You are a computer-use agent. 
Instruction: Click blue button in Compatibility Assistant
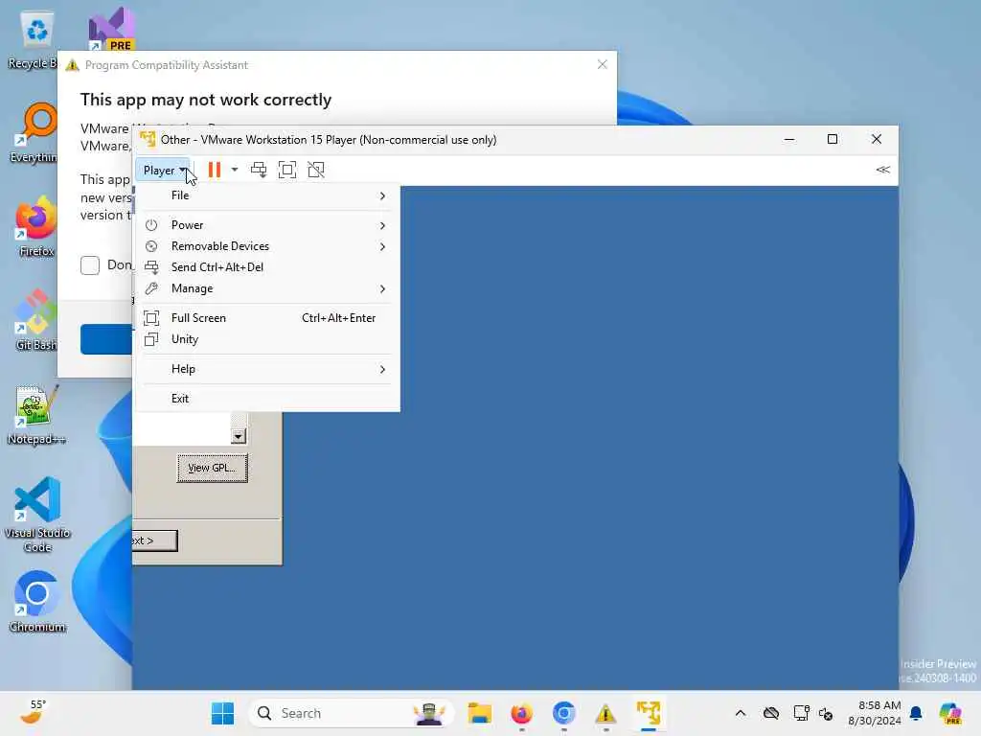(105, 339)
